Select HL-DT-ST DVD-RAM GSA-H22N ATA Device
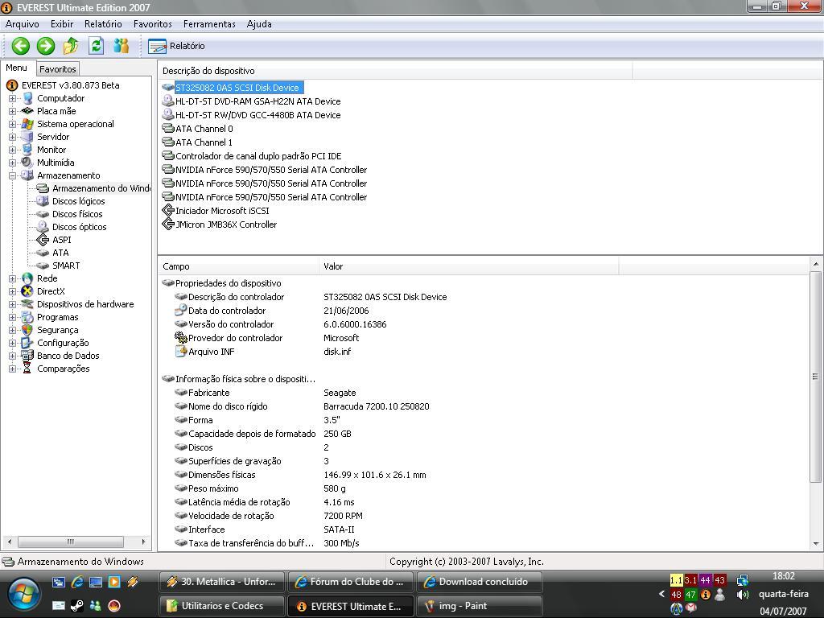The height and width of the screenshot is (618, 824). (x=257, y=101)
